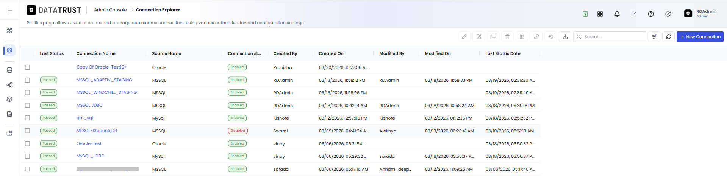Open the help question mark icon

(651, 14)
